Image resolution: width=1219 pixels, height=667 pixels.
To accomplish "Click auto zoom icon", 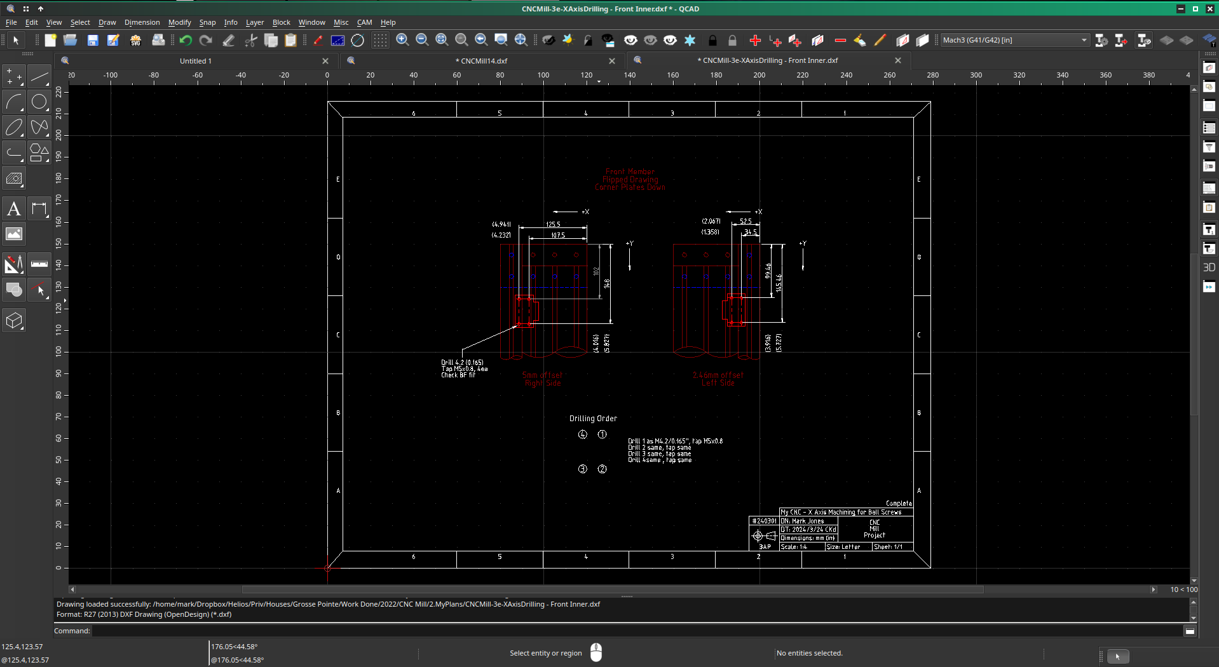I will tap(442, 40).
